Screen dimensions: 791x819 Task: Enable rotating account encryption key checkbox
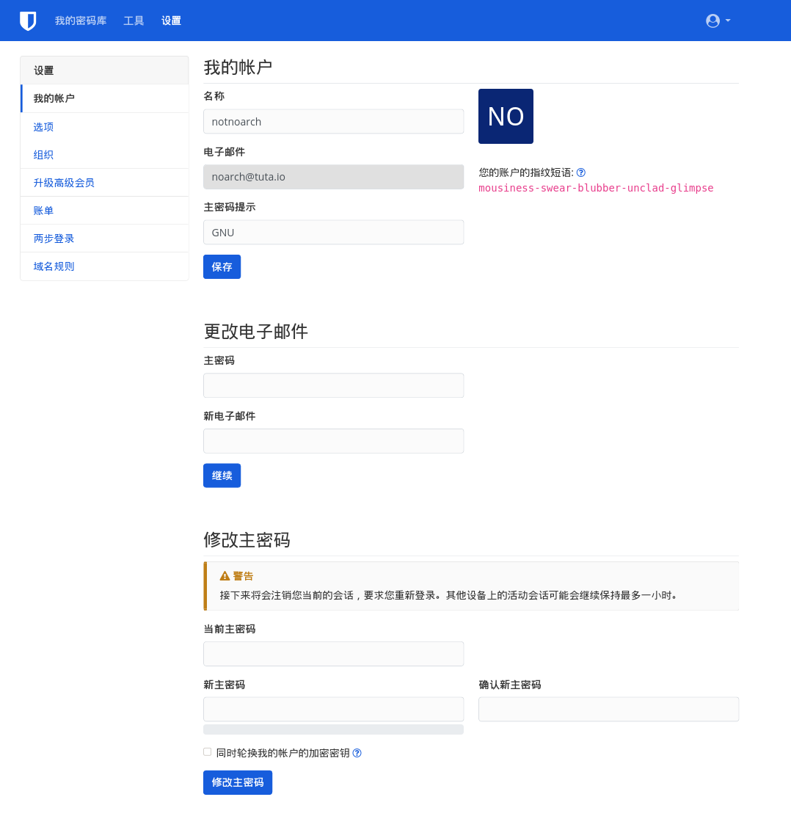[x=208, y=752]
